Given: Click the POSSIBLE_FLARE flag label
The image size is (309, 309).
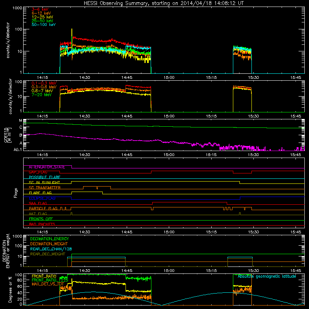Looking at the screenshot, I should pyautogui.click(x=44, y=177).
